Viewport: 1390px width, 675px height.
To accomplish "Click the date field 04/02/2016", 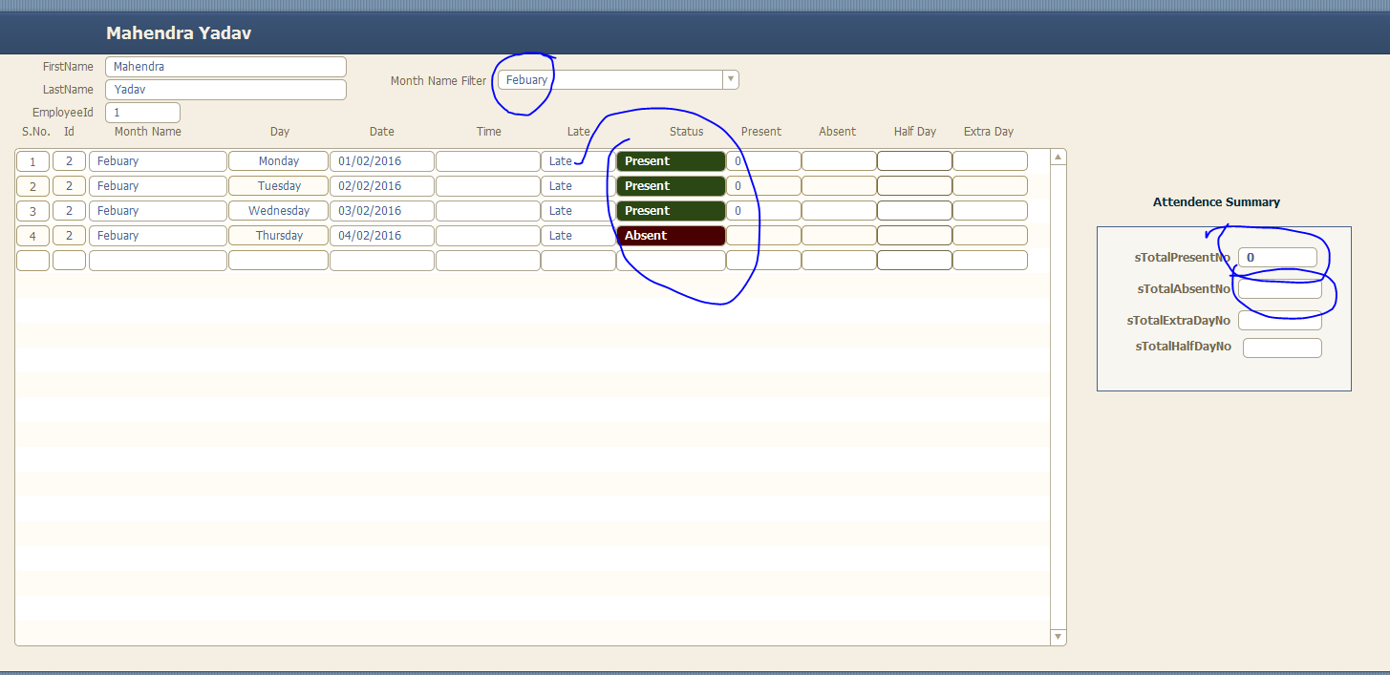I will coord(382,236).
